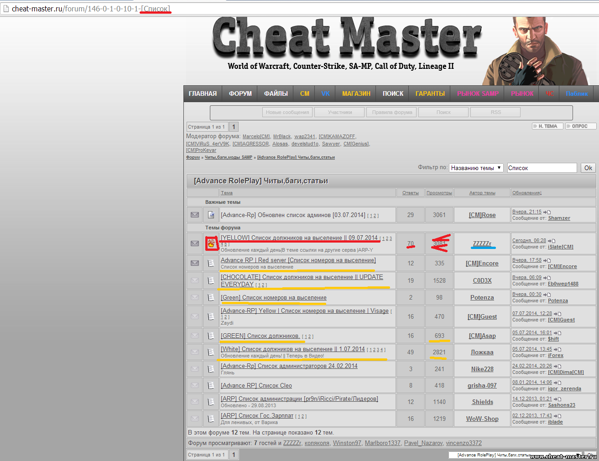This screenshot has width=599, height=461.
Task: Sort topics by the Обновления column header
Action: (x=526, y=193)
